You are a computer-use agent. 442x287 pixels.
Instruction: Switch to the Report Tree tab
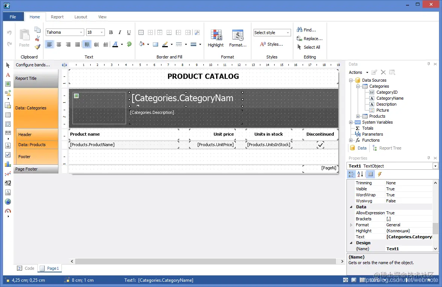(387, 148)
